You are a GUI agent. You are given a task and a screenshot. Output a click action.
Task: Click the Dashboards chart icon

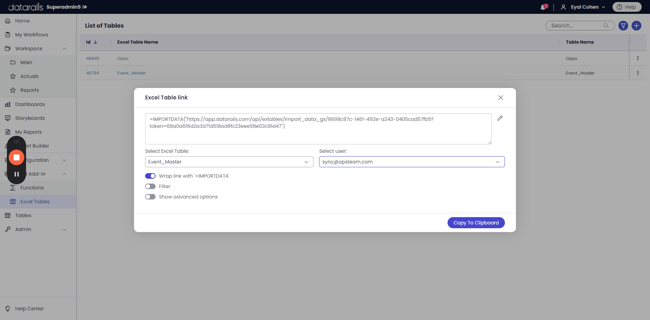8,104
